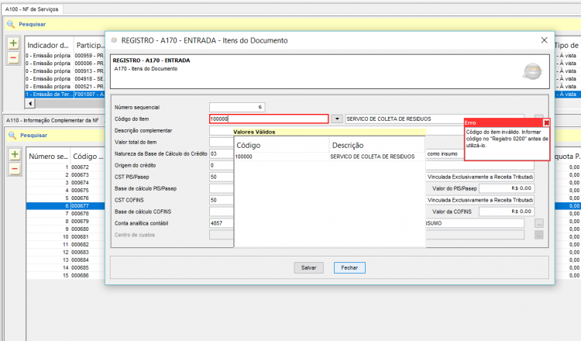Select row 7 code 000678
581x341 pixels.
pos(66,214)
